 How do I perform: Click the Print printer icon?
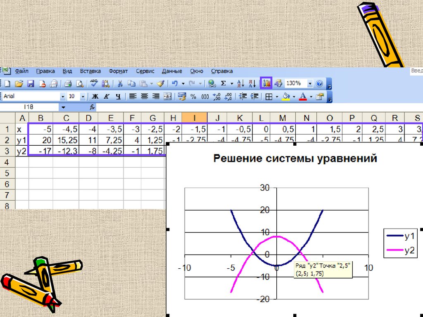[x=68, y=84]
